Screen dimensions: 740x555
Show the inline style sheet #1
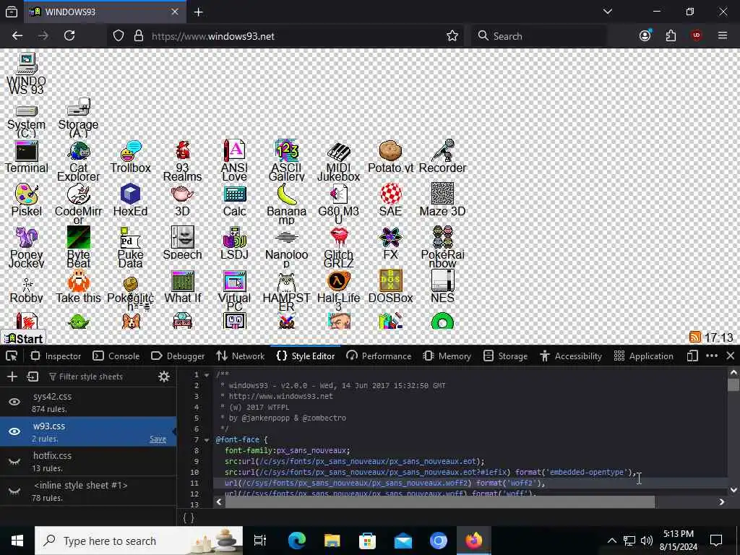(14, 491)
